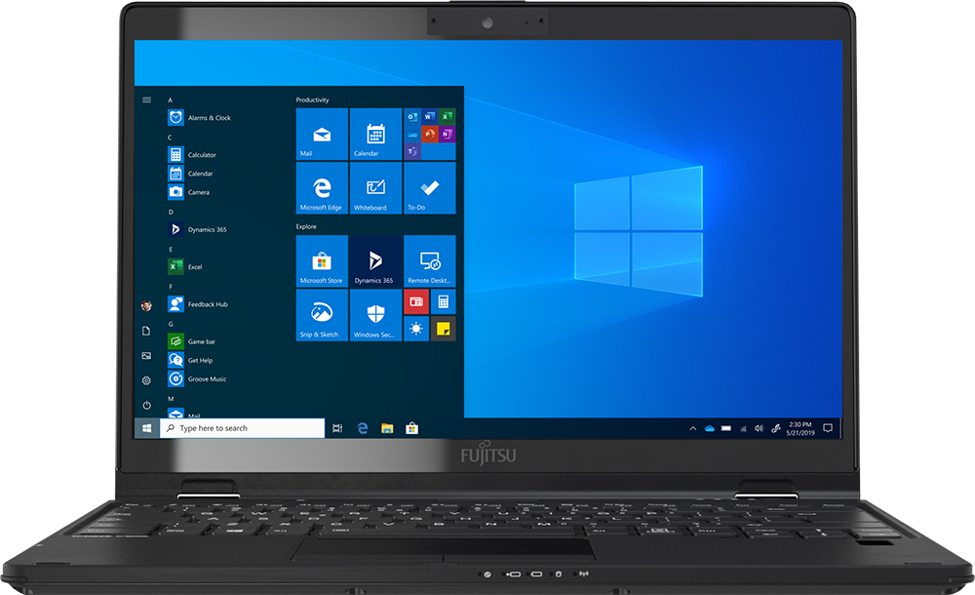
Task: Click the Windows Start button
Action: click(x=147, y=428)
